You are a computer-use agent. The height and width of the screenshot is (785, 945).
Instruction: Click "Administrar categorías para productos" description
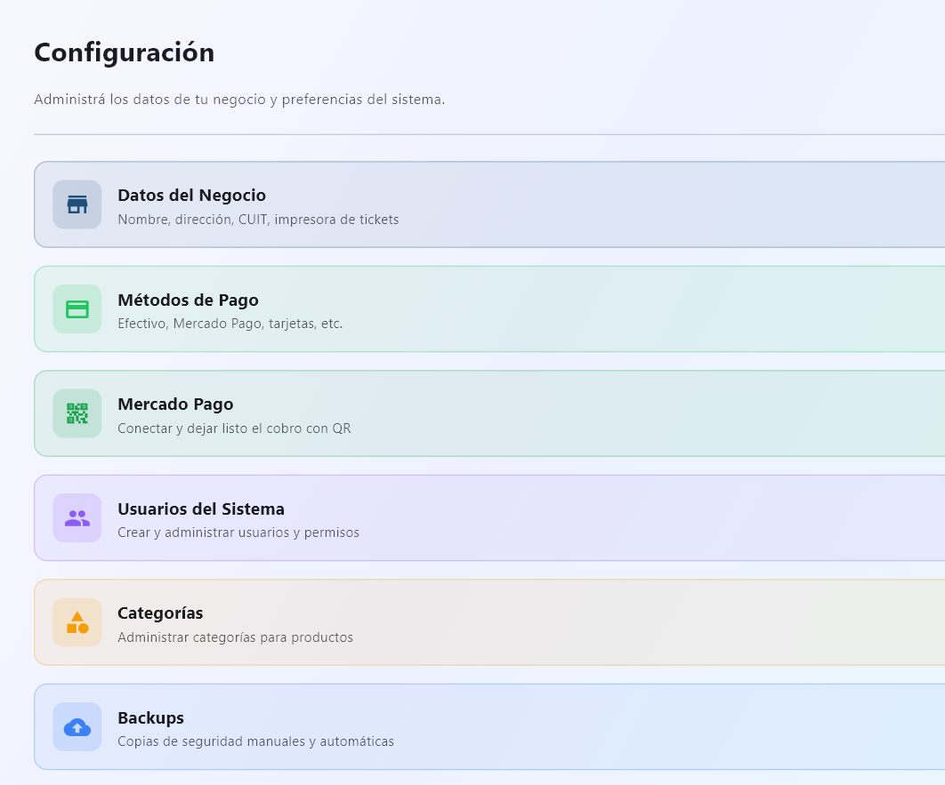tap(235, 637)
